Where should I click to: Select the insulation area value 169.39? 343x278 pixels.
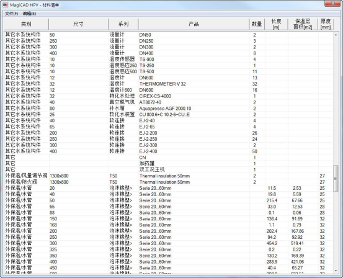pos(297,256)
